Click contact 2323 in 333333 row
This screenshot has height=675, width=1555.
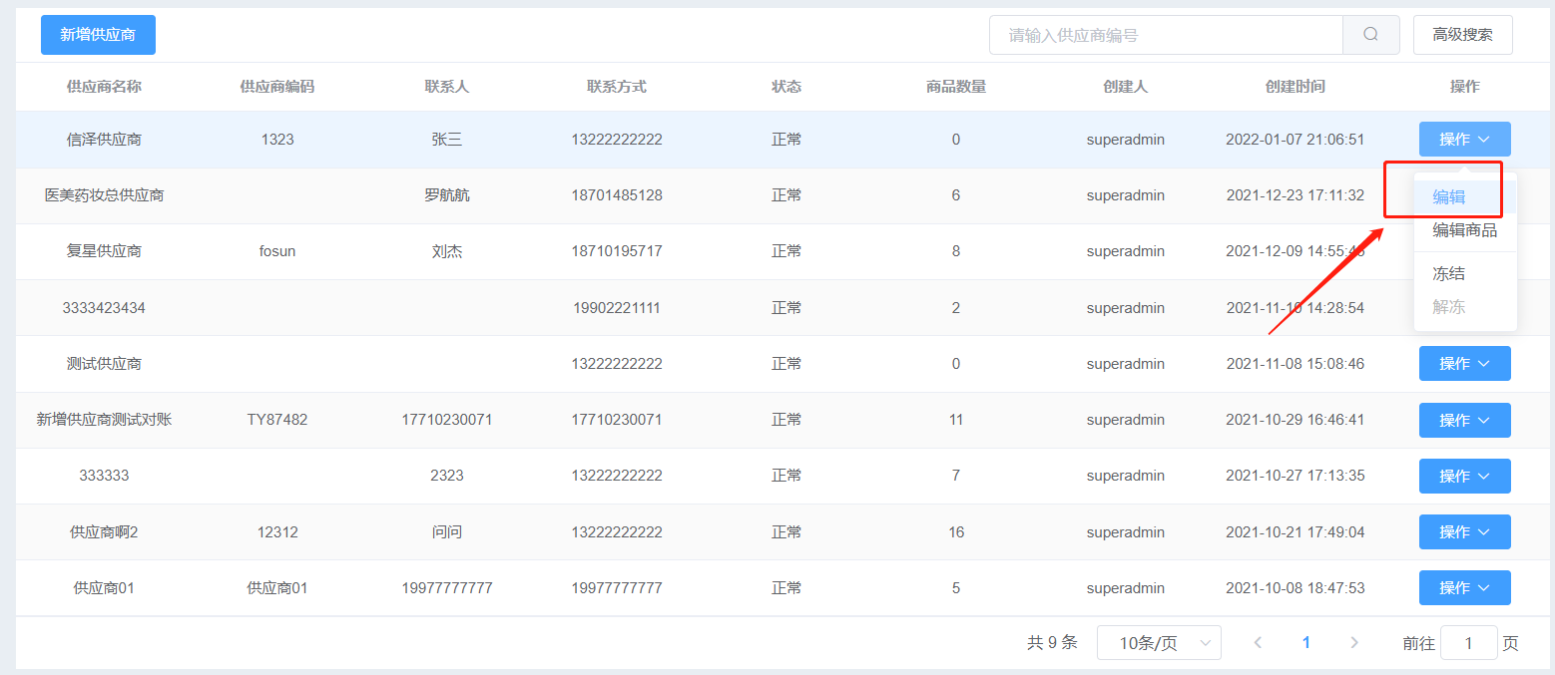pyautogui.click(x=447, y=476)
